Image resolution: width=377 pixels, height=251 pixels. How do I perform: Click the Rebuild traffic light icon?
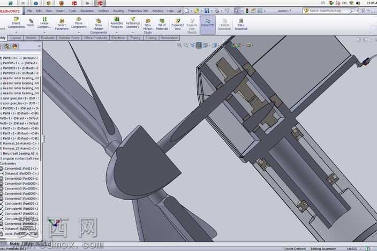[x=247, y=11]
